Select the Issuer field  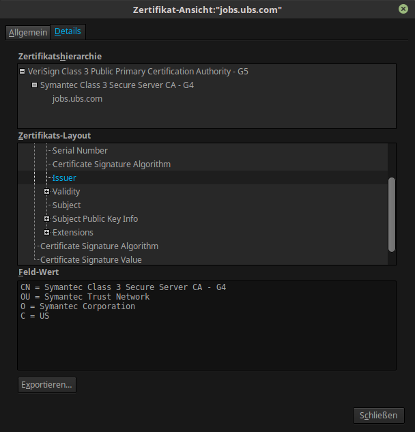pos(64,177)
